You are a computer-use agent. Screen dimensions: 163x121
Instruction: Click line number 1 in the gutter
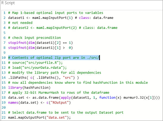pyautogui.click(x=5, y=13)
